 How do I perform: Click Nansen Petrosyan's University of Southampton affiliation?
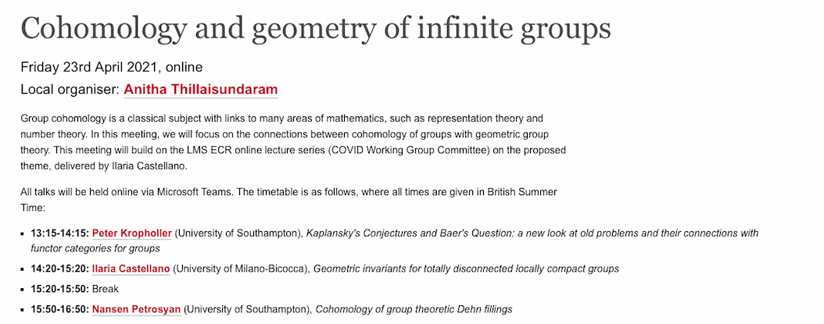click(x=248, y=309)
